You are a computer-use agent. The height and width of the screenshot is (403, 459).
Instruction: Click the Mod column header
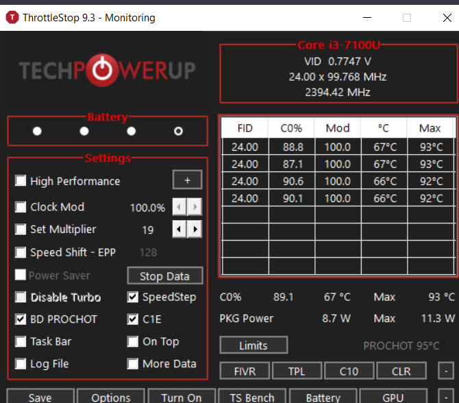pos(338,128)
